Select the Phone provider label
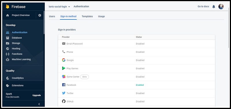 (x=70, y=52)
